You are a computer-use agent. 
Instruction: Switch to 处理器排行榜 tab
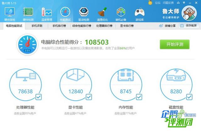(104, 26)
